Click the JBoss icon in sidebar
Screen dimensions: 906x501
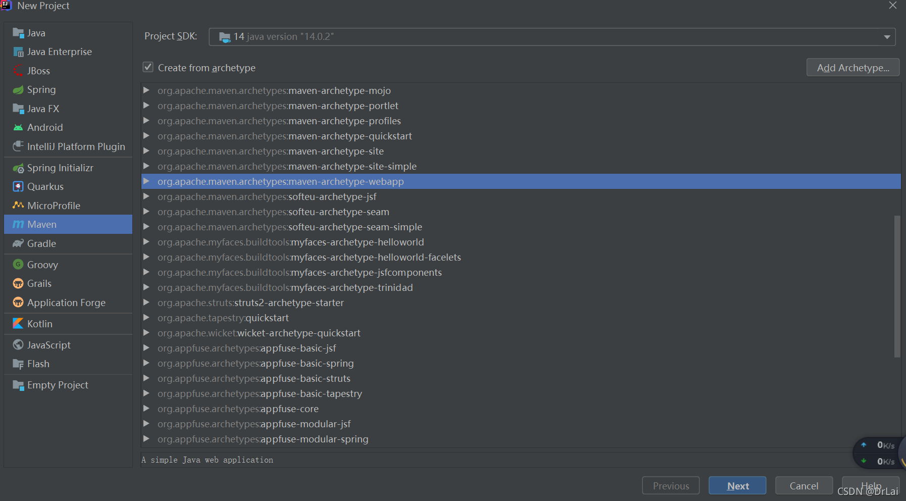point(18,71)
